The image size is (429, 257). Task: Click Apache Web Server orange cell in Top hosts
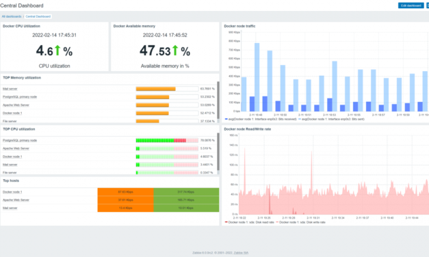pyautogui.click(x=126, y=200)
